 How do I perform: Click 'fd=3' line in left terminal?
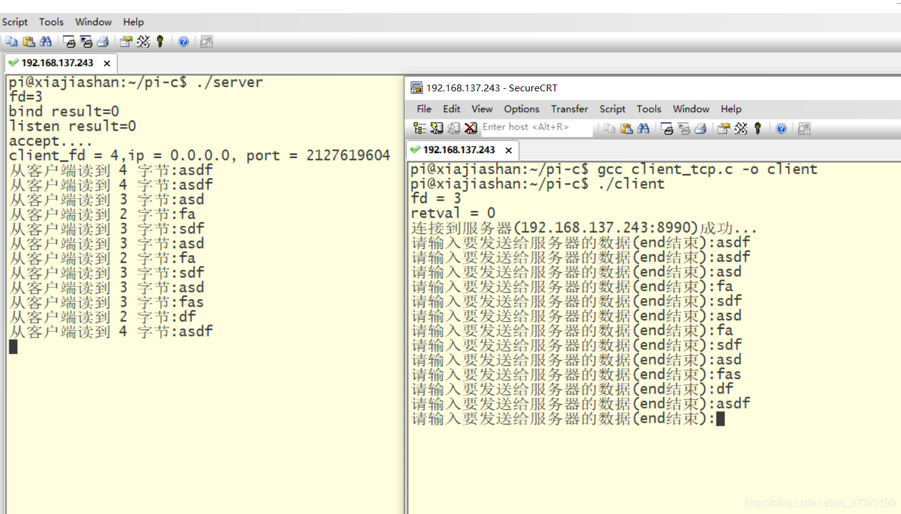coord(25,97)
